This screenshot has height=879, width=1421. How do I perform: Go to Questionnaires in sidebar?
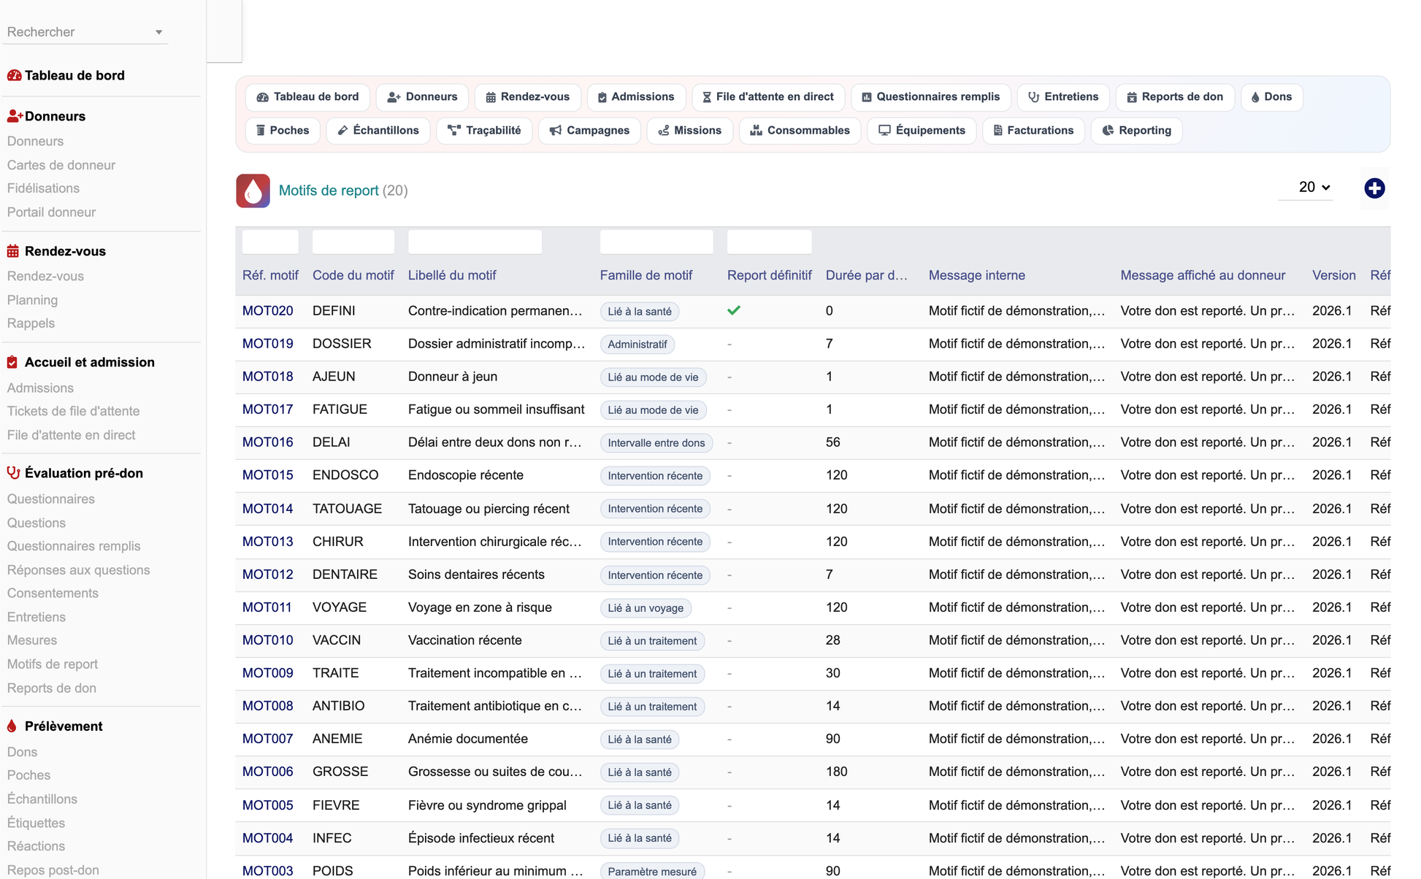[51, 499]
